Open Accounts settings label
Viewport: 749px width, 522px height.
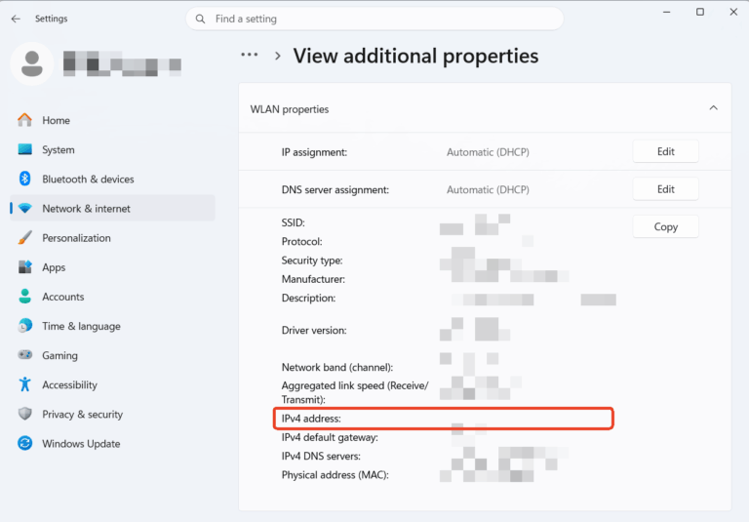(x=63, y=297)
